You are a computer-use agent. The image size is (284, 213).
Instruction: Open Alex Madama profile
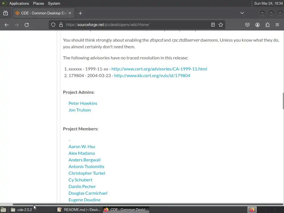click(82, 153)
